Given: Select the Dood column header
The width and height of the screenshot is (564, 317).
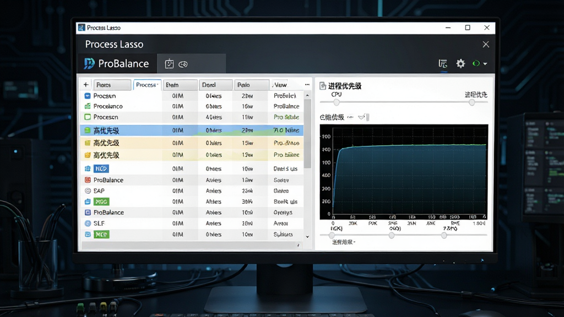Looking at the screenshot, I should coord(215,85).
